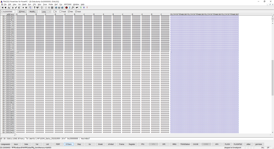
Task: Open the Window menu
Action: coord(76,4)
